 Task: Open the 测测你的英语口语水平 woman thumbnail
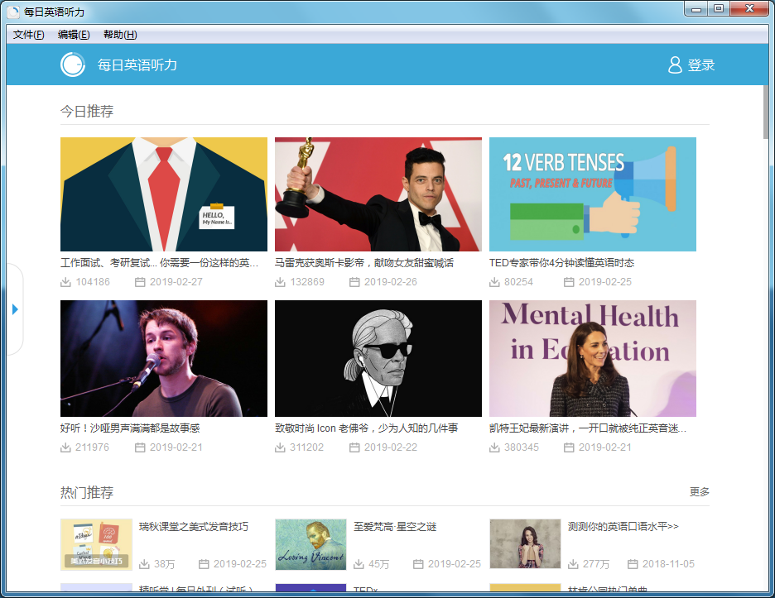(526, 543)
